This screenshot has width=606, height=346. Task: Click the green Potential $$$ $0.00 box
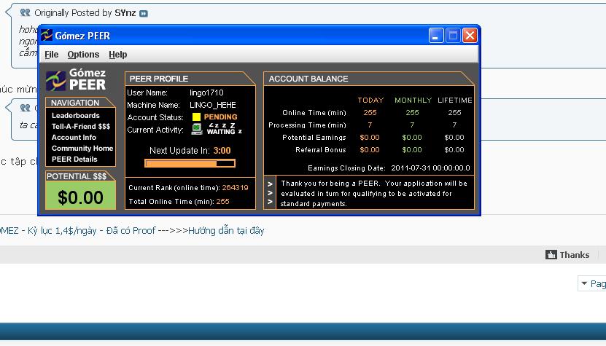tap(80, 195)
